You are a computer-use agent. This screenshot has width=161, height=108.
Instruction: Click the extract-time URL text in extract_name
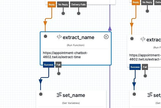(65, 55)
